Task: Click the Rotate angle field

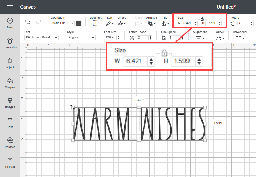Action: tap(244, 24)
